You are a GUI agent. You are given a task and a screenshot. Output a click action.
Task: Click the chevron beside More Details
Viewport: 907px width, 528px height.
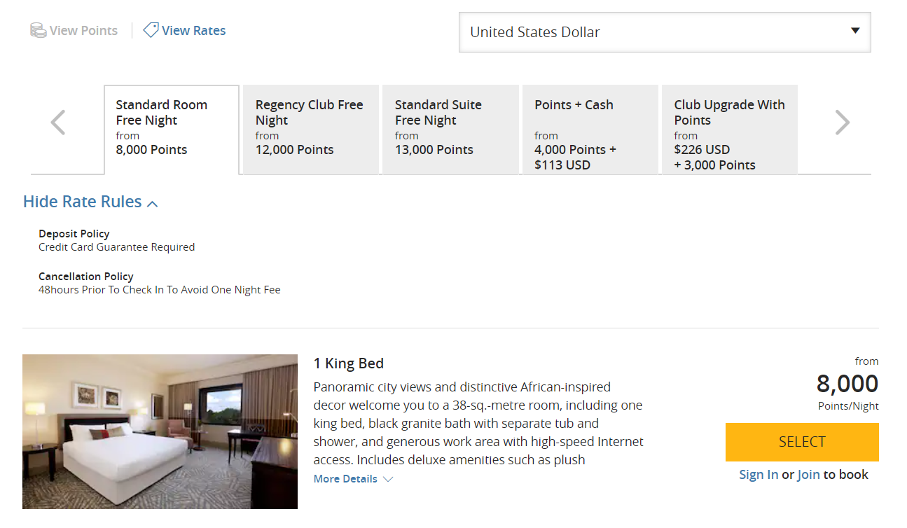(x=387, y=479)
